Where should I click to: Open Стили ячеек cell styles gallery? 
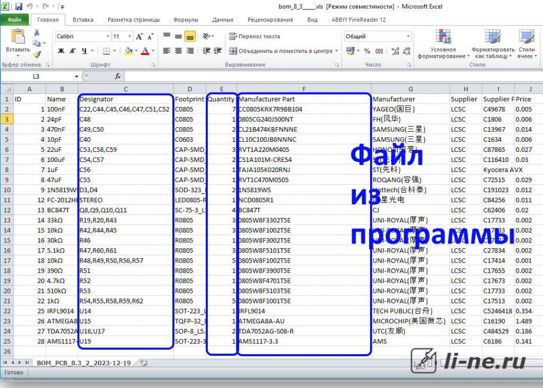coord(527,44)
